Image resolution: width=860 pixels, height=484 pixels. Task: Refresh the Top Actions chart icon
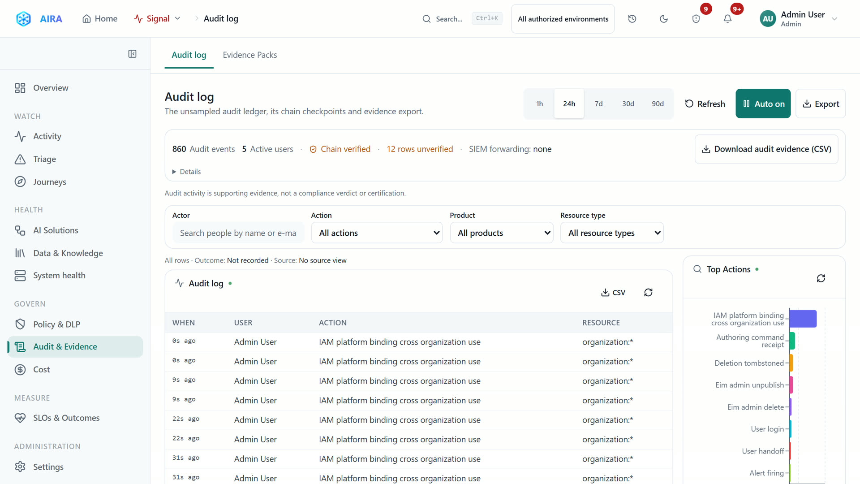point(821,278)
